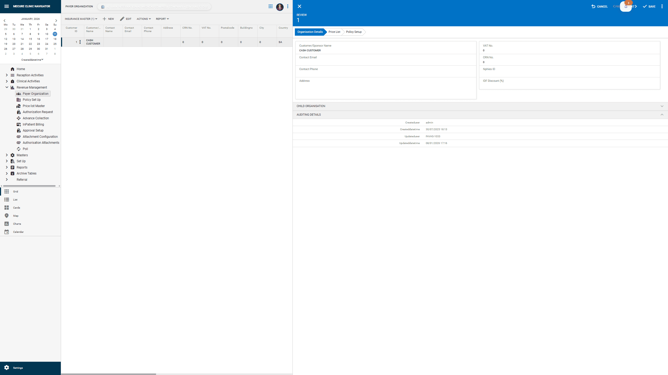Open the apps grid in the top bar
This screenshot has width=668, height=375.
pos(271,6)
